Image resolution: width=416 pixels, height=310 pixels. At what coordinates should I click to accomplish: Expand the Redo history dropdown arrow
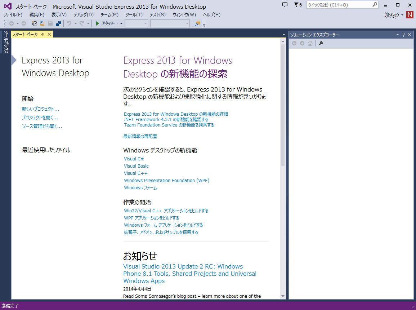(88, 23)
